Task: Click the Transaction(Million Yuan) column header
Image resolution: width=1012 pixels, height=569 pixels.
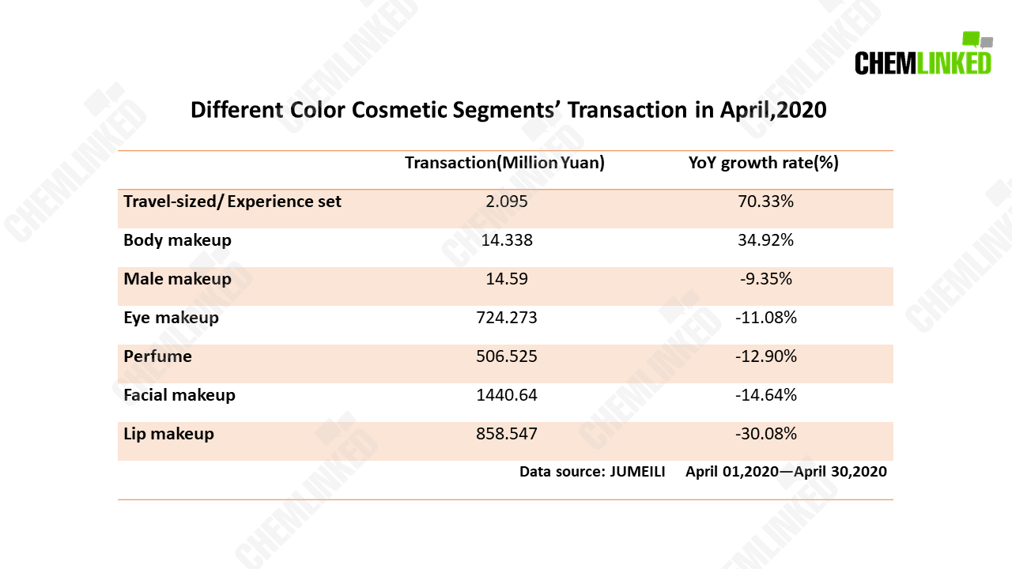Action: 504,163
